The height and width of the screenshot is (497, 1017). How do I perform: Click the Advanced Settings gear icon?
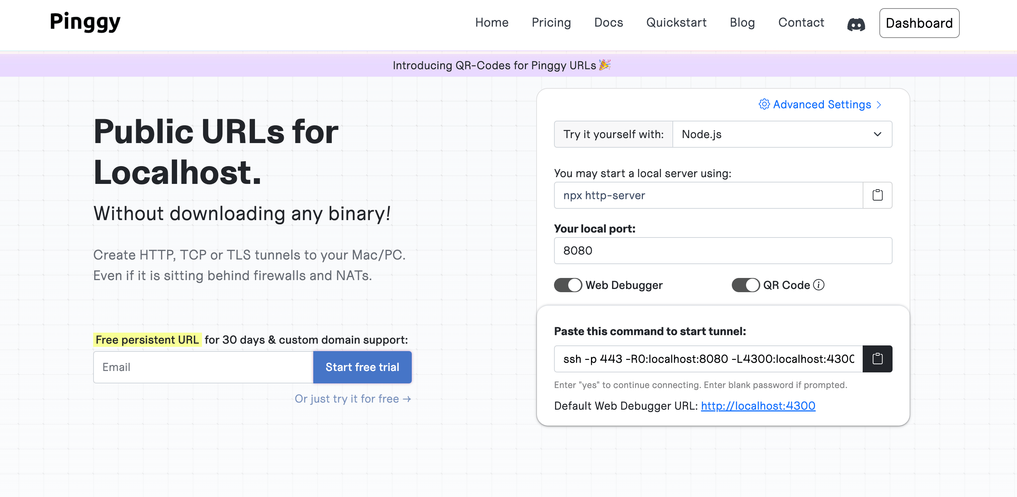[764, 104]
